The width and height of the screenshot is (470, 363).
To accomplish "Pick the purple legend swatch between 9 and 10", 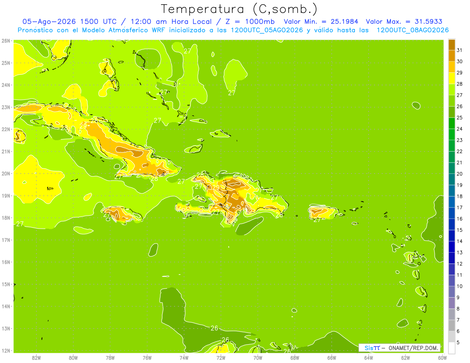I will [452, 292].
